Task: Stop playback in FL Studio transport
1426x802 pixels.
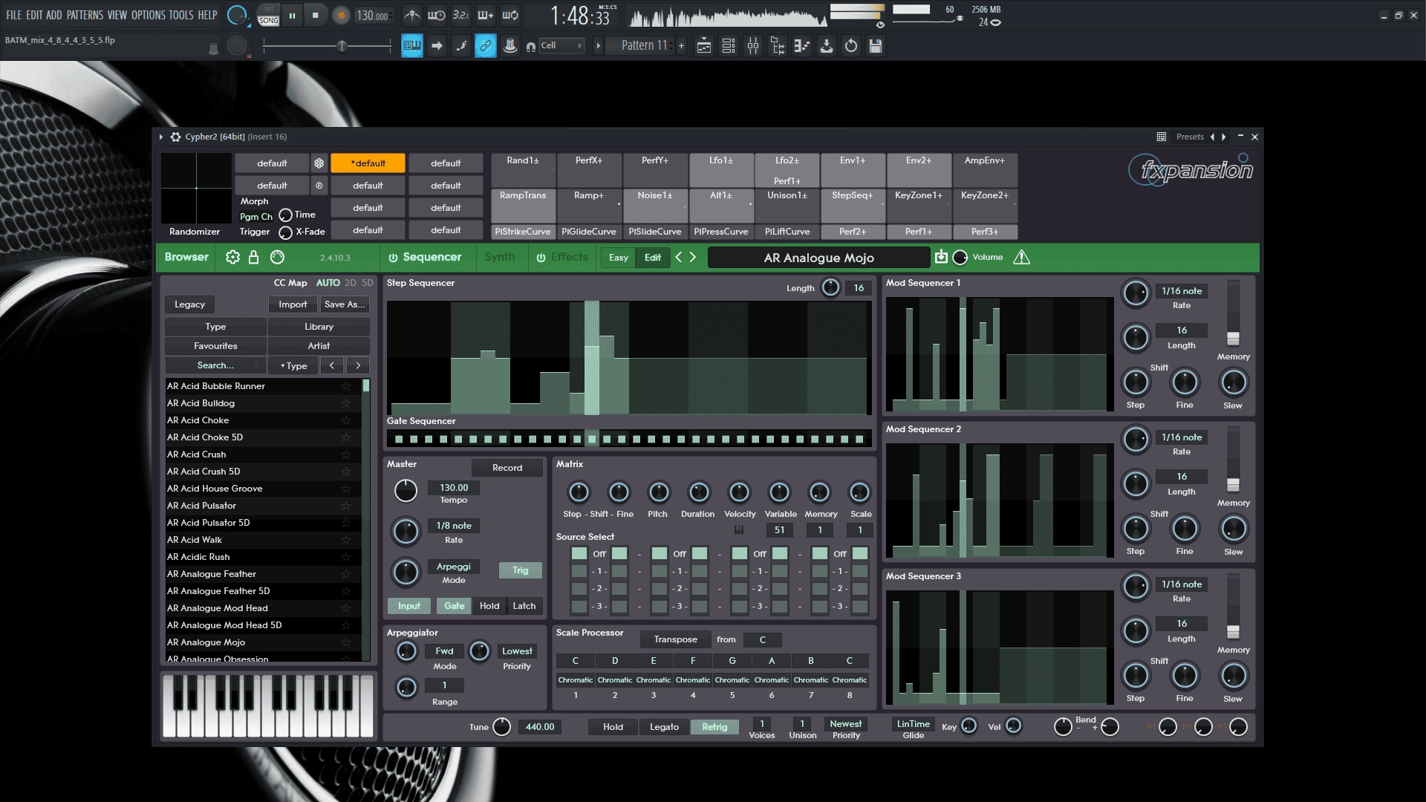Action: tap(316, 15)
